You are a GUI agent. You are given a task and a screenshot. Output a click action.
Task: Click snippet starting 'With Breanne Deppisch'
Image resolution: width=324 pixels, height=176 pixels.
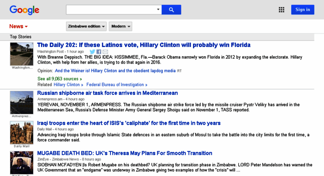click(x=170, y=60)
